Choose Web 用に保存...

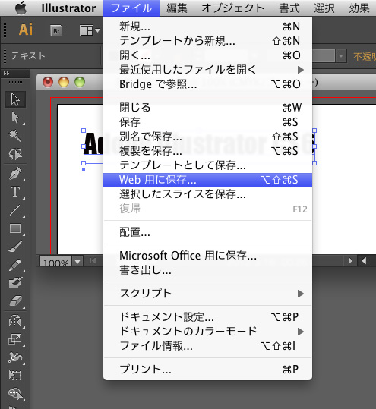click(207, 180)
